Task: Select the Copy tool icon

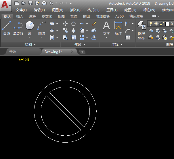Action: tap(65, 31)
